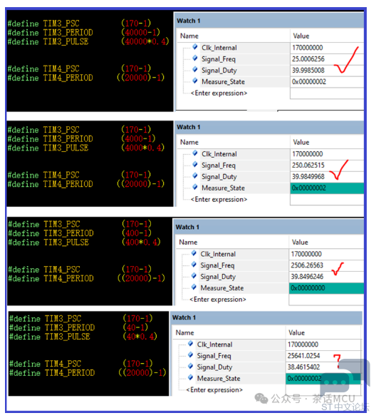The image size is (376, 418).
Task: Click Enter expression row below Measure_State 0x00000000
Action: (218, 300)
